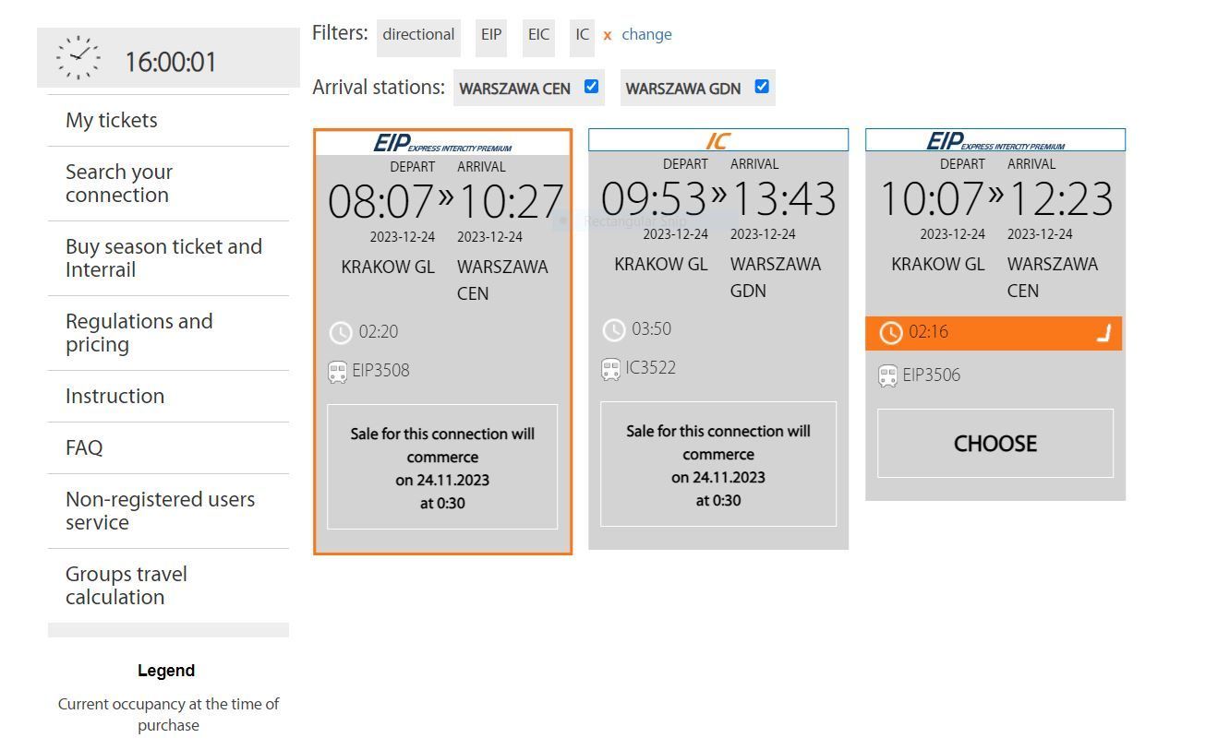The width and height of the screenshot is (1230, 750).
Task: Click clock icon in orange 02:16 bar
Action: click(x=890, y=333)
